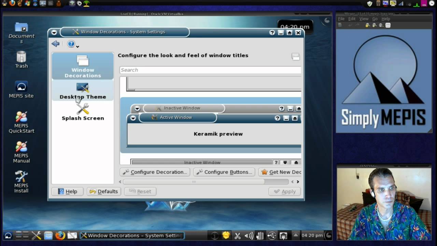Go back with the blue arrow in System Settings

click(x=55, y=44)
